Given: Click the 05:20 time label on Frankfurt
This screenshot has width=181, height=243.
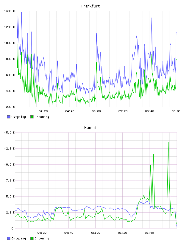Looking at the screenshot, I should [123, 111].
